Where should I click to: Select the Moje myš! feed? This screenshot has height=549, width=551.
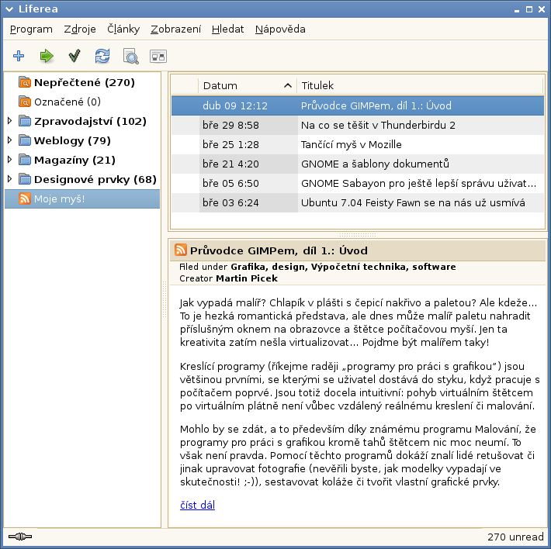coord(82,199)
